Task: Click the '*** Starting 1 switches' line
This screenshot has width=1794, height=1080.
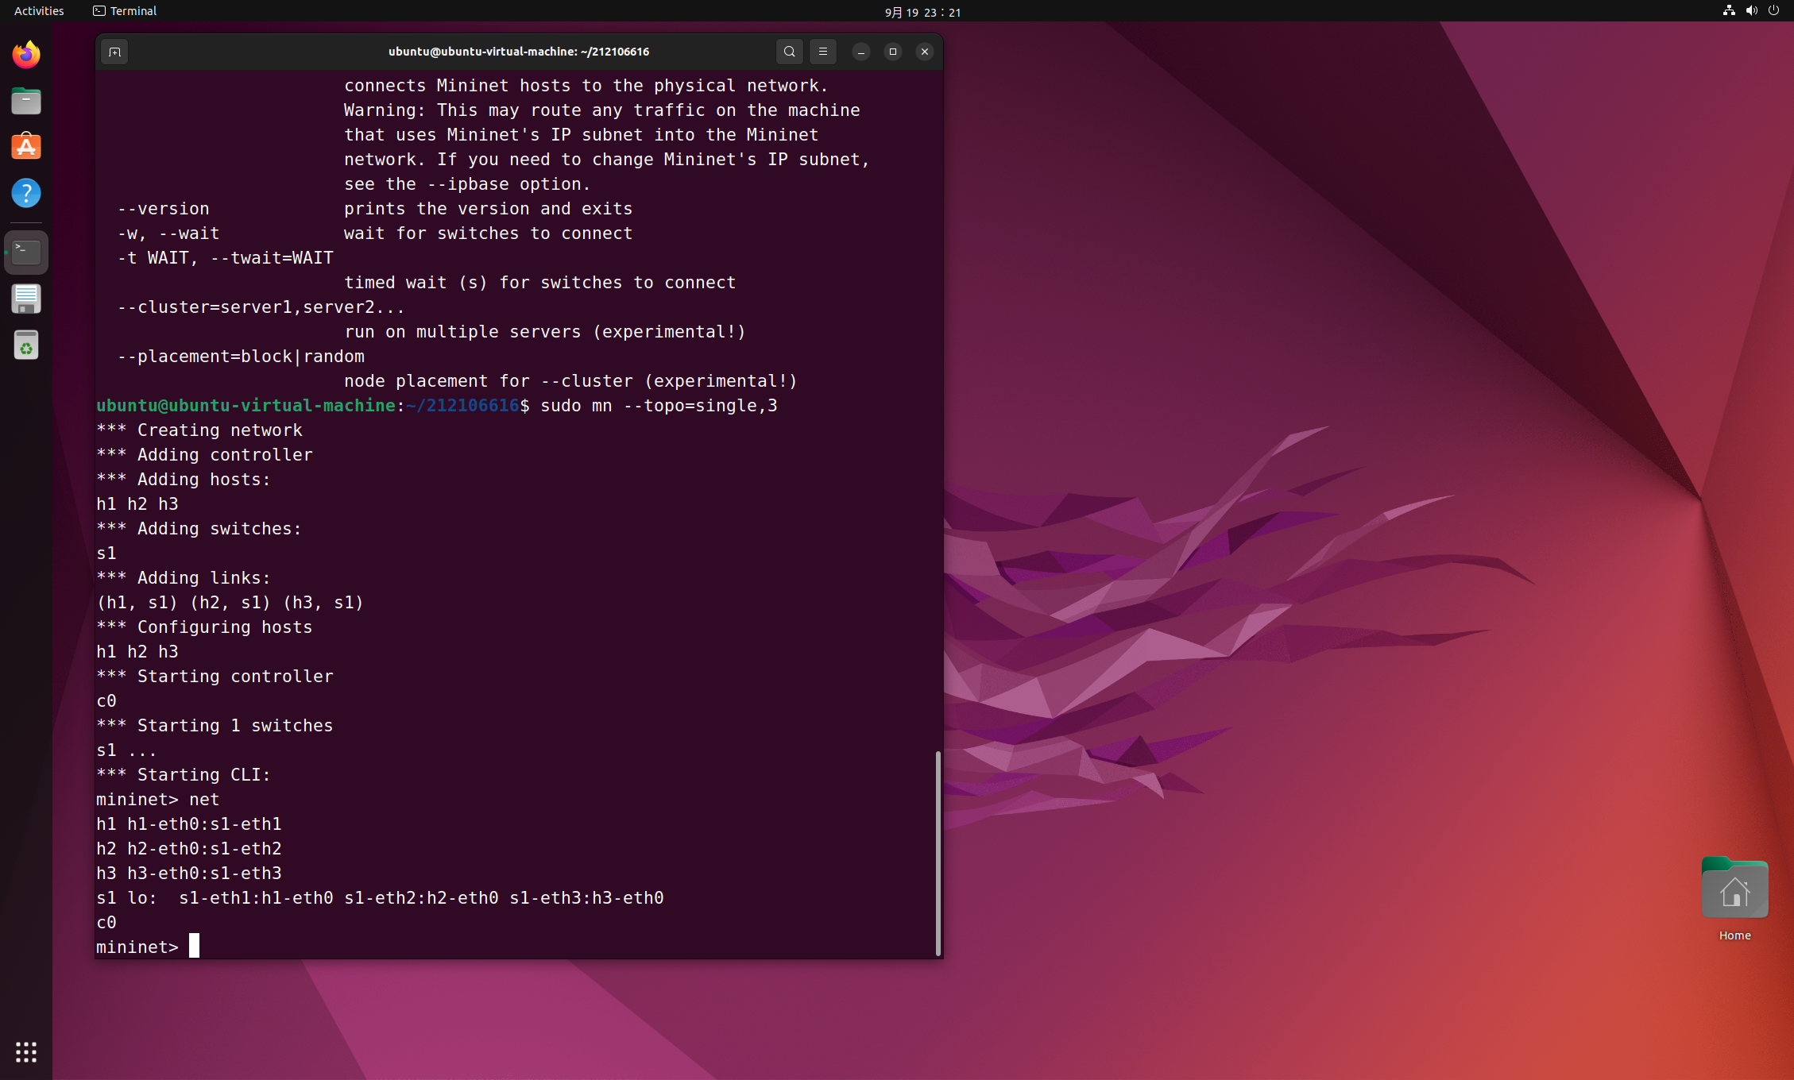Action: pyautogui.click(x=215, y=726)
